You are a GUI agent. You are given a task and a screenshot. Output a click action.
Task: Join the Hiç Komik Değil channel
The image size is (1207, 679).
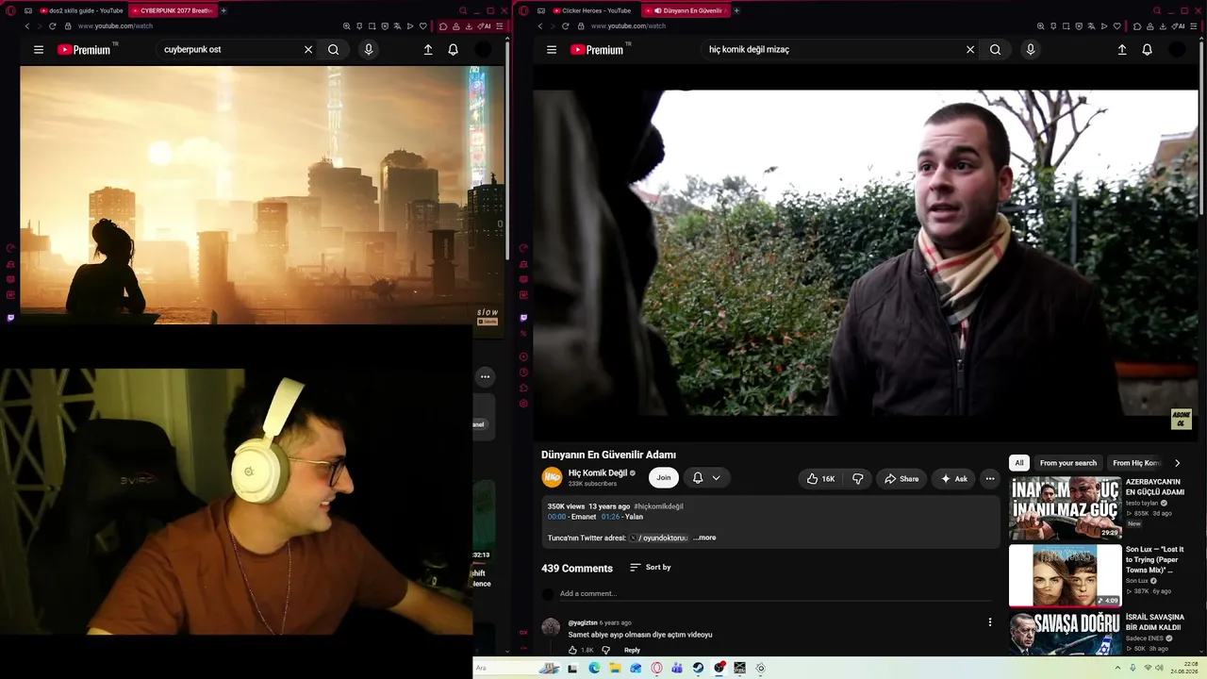[664, 478]
